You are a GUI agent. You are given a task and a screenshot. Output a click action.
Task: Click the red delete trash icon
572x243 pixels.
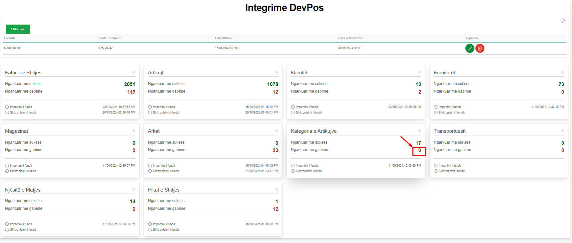coord(480,48)
